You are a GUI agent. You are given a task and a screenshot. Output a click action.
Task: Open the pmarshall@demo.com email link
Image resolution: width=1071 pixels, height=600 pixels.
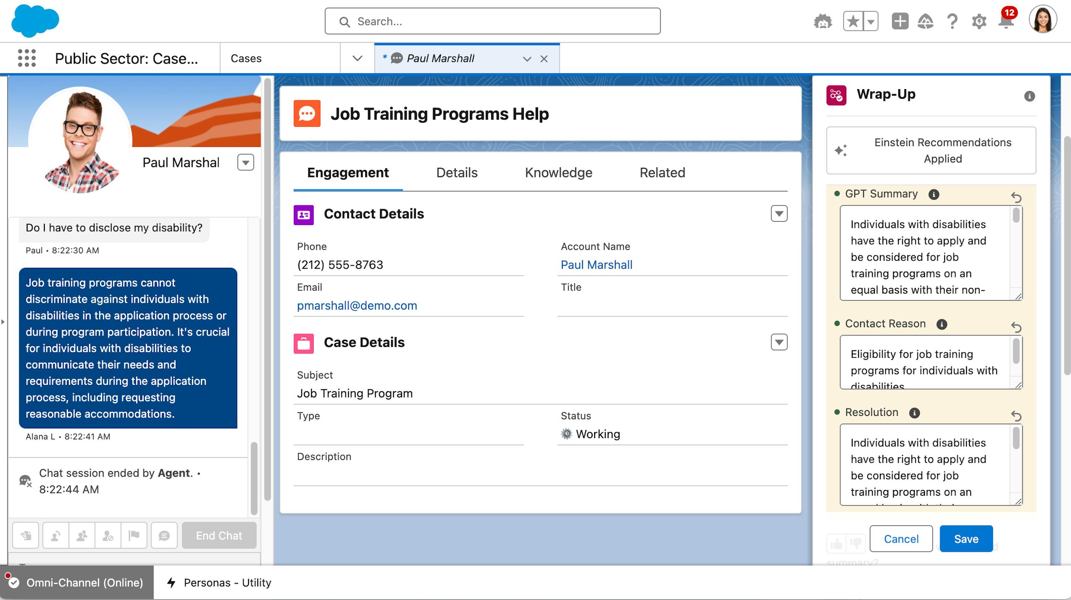[x=357, y=305]
